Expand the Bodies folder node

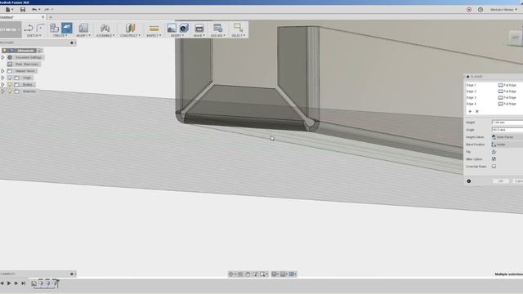3,85
